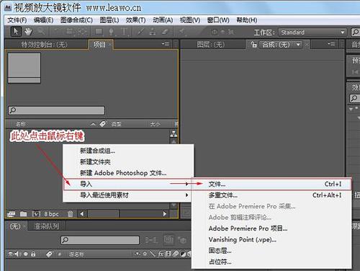360x271 pixels.
Task: Click the frame blending switch column icon
Action: [x=168, y=254]
